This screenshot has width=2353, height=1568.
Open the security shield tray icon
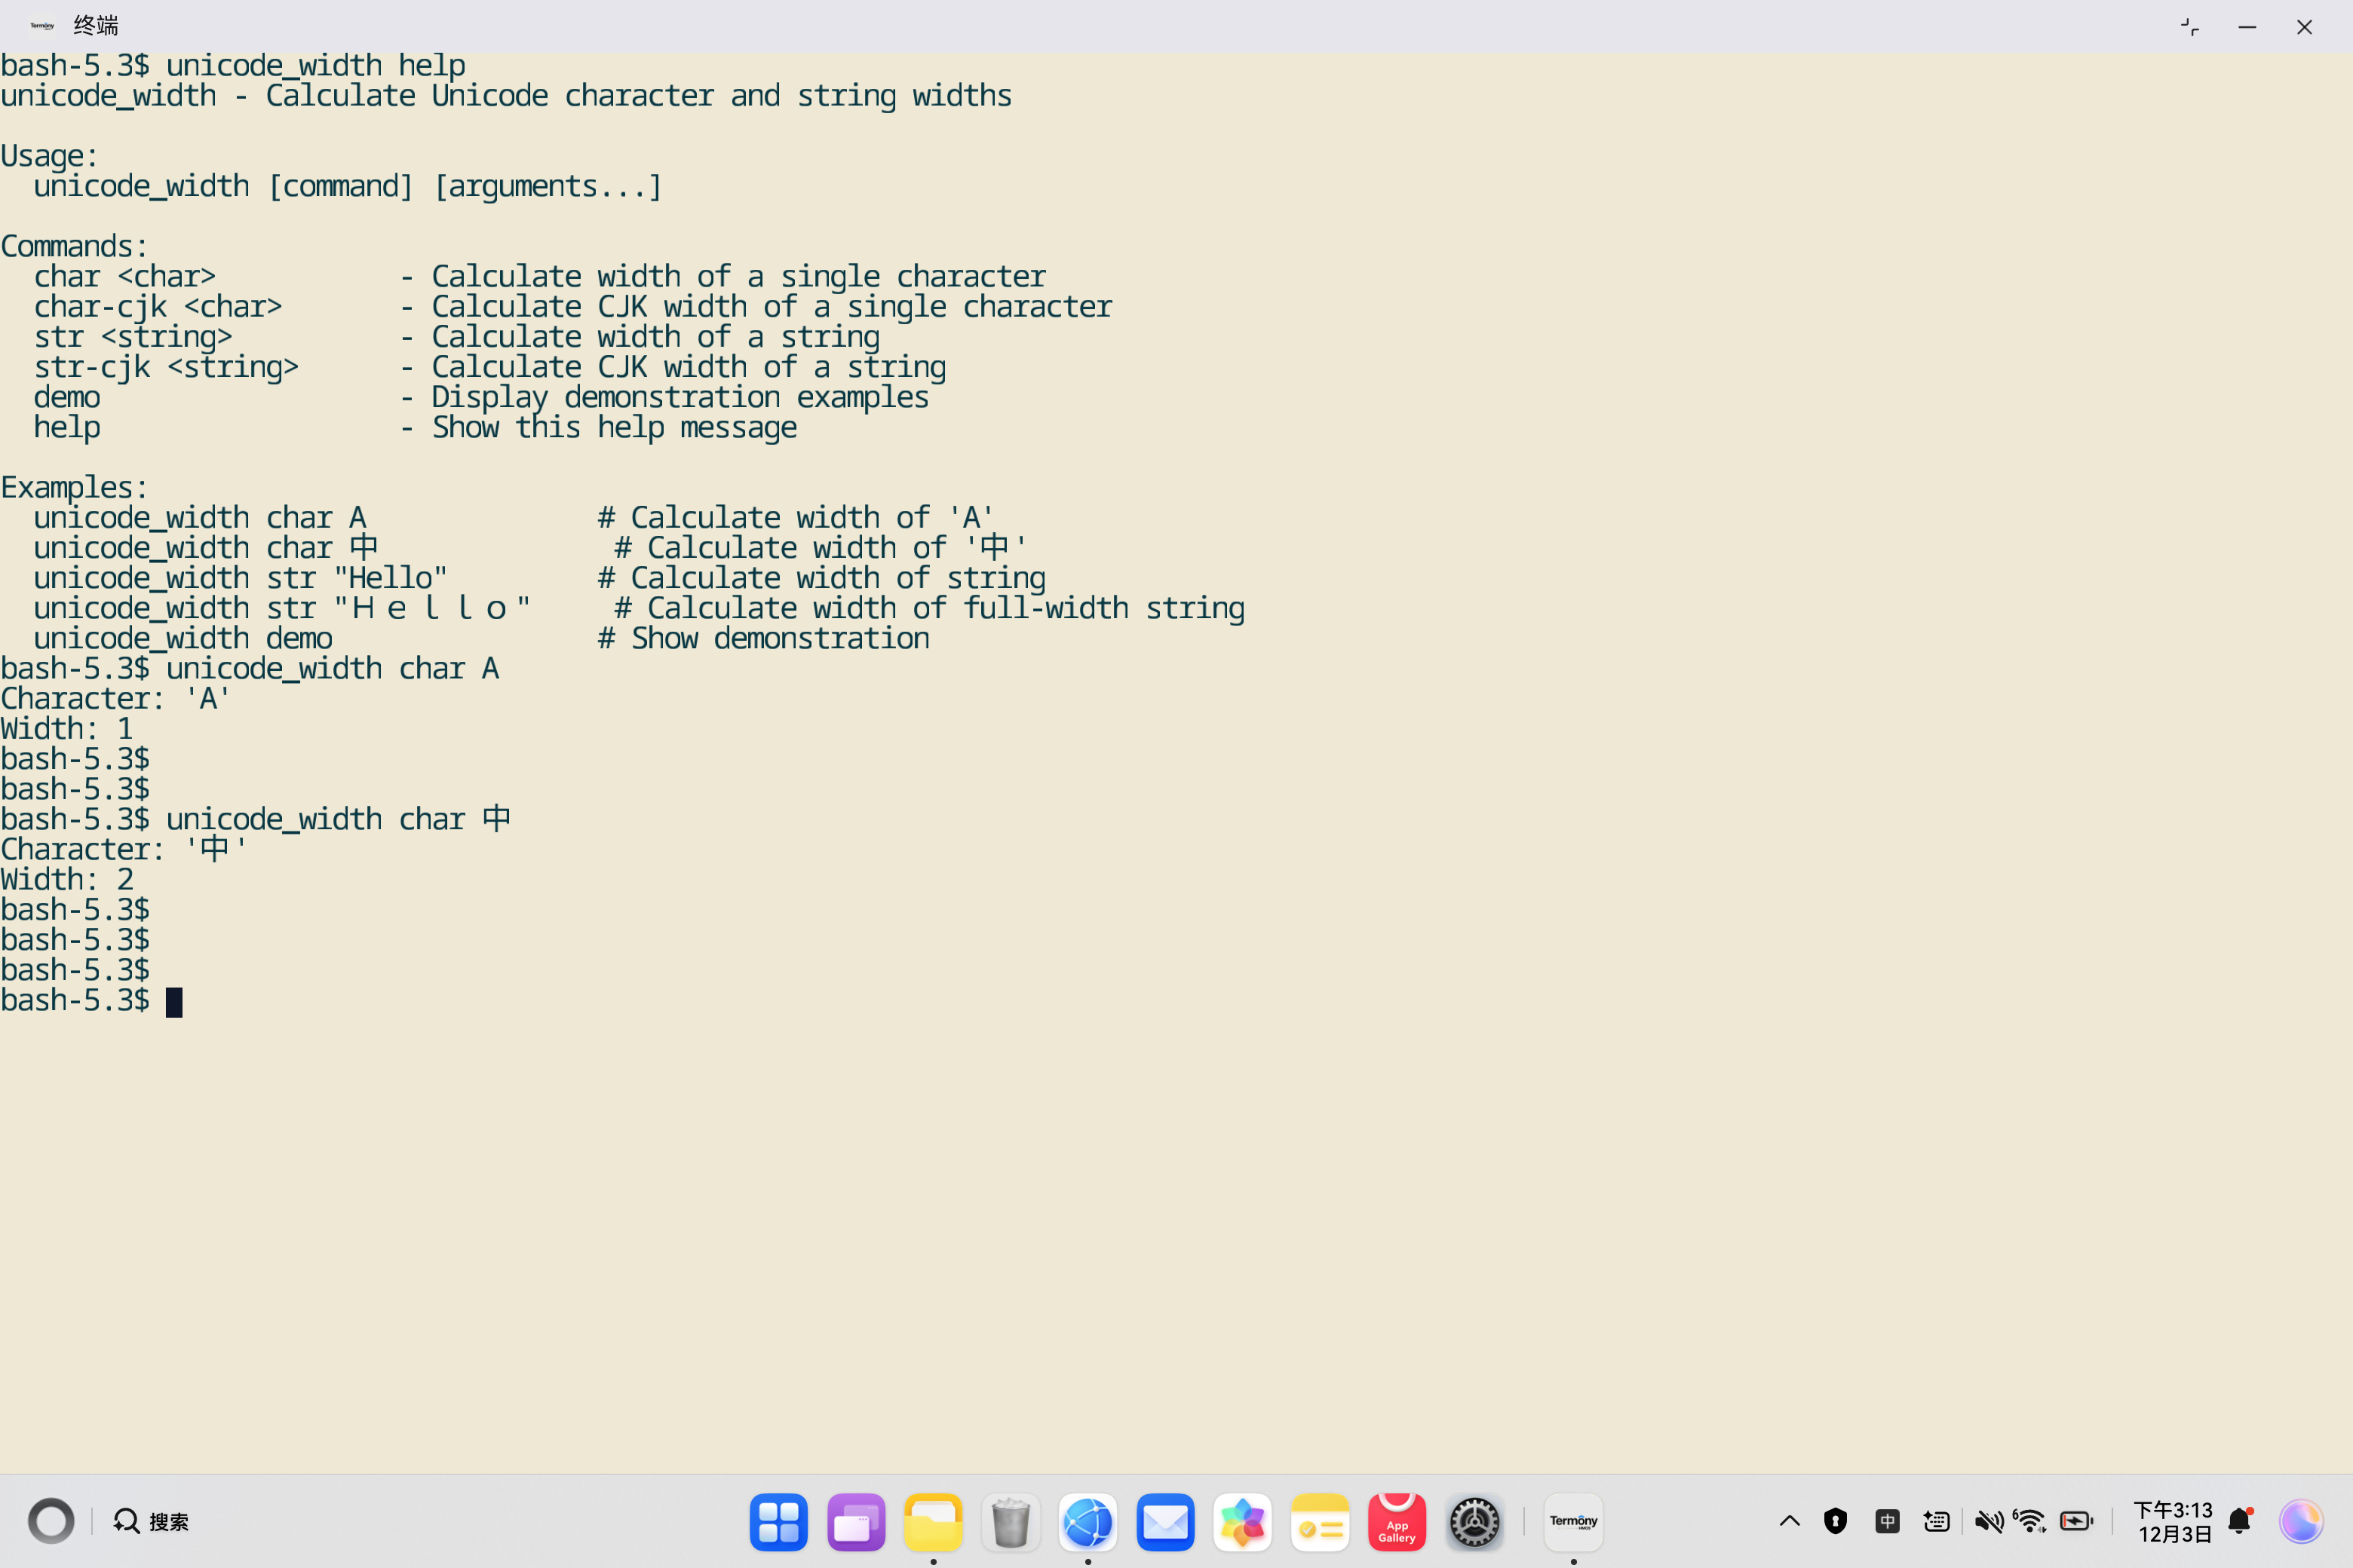click(1835, 1522)
